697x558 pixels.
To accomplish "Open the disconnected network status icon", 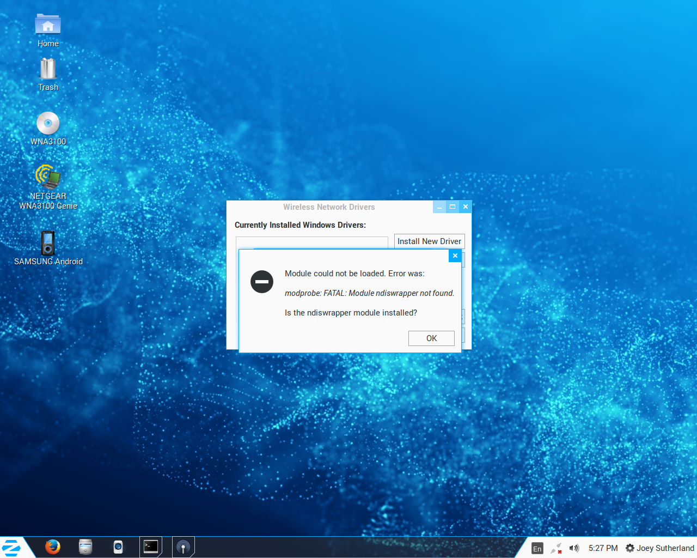I will pos(556,548).
